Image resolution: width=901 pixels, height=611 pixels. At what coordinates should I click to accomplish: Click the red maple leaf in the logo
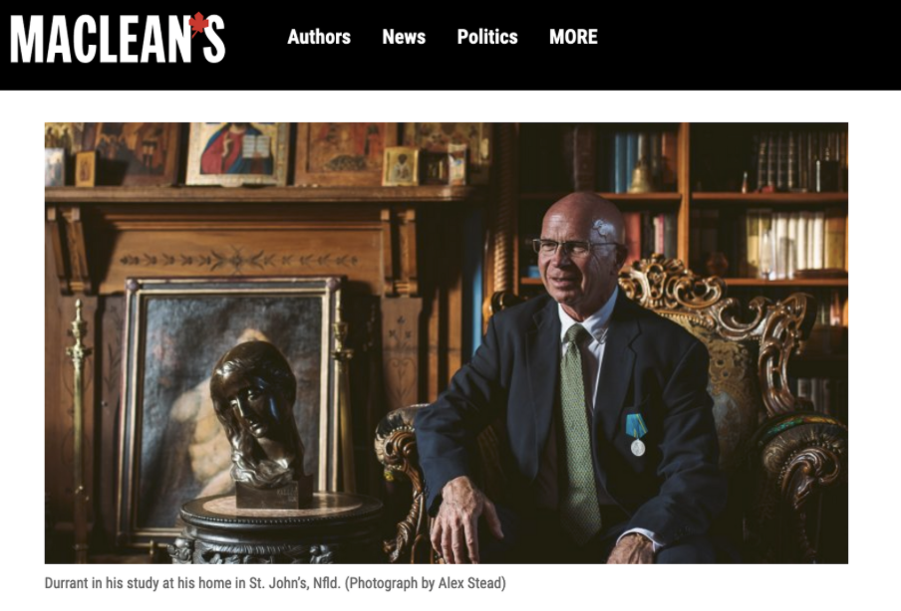pyautogui.click(x=198, y=24)
